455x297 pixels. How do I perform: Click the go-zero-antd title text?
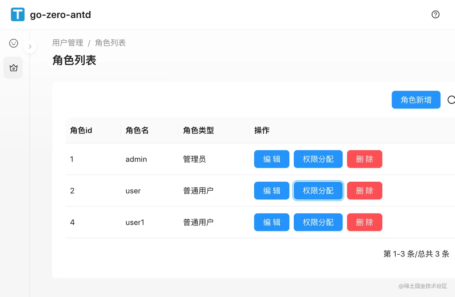pyautogui.click(x=60, y=15)
